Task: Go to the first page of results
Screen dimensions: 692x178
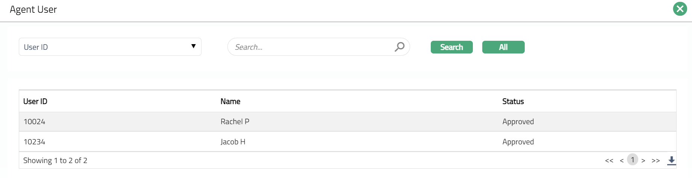Action: [x=609, y=160]
